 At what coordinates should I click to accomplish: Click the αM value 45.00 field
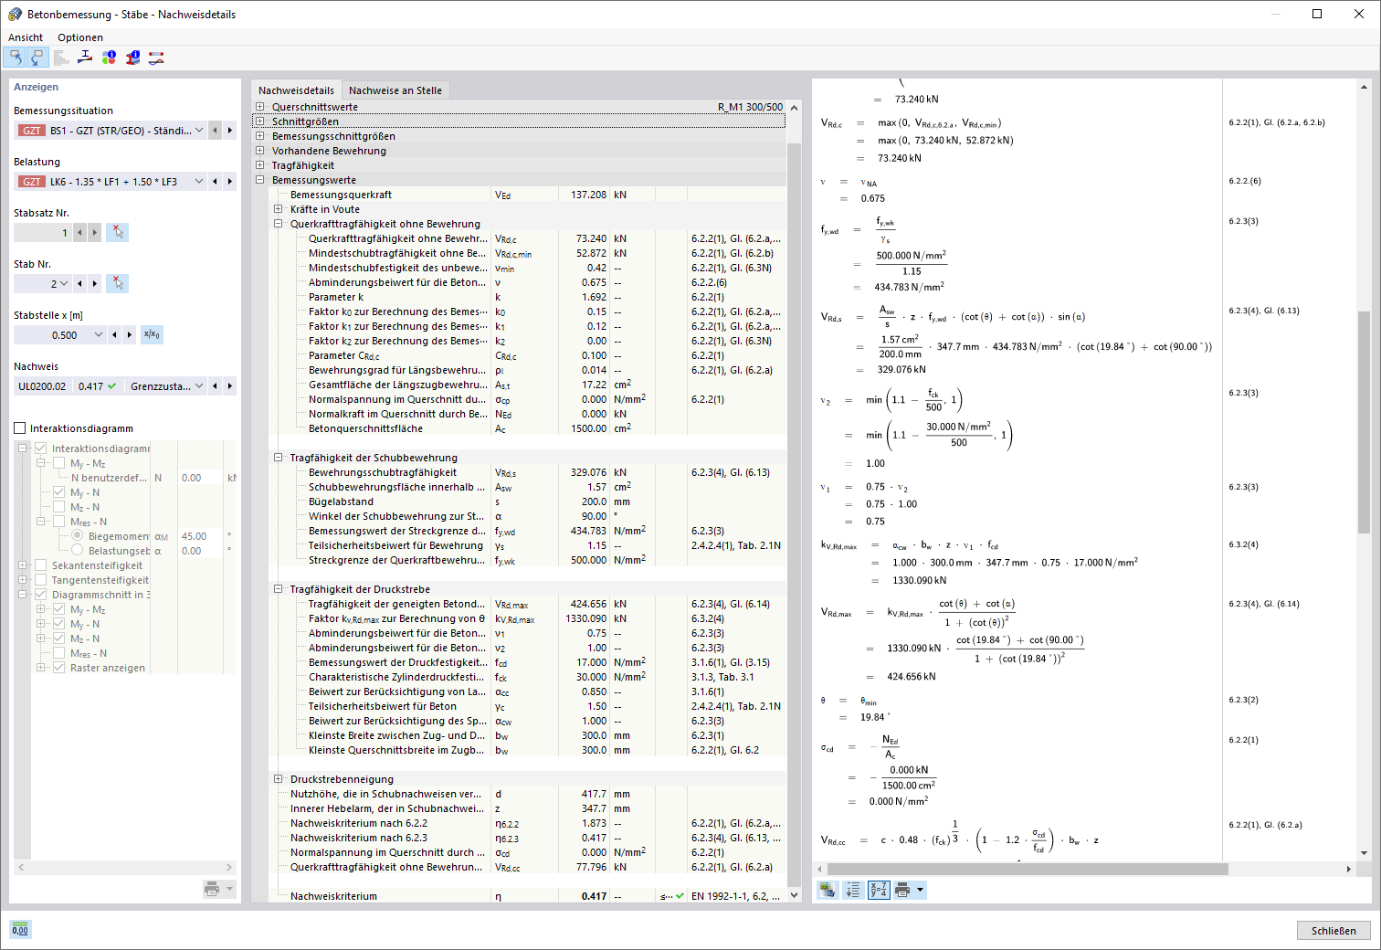(x=199, y=536)
